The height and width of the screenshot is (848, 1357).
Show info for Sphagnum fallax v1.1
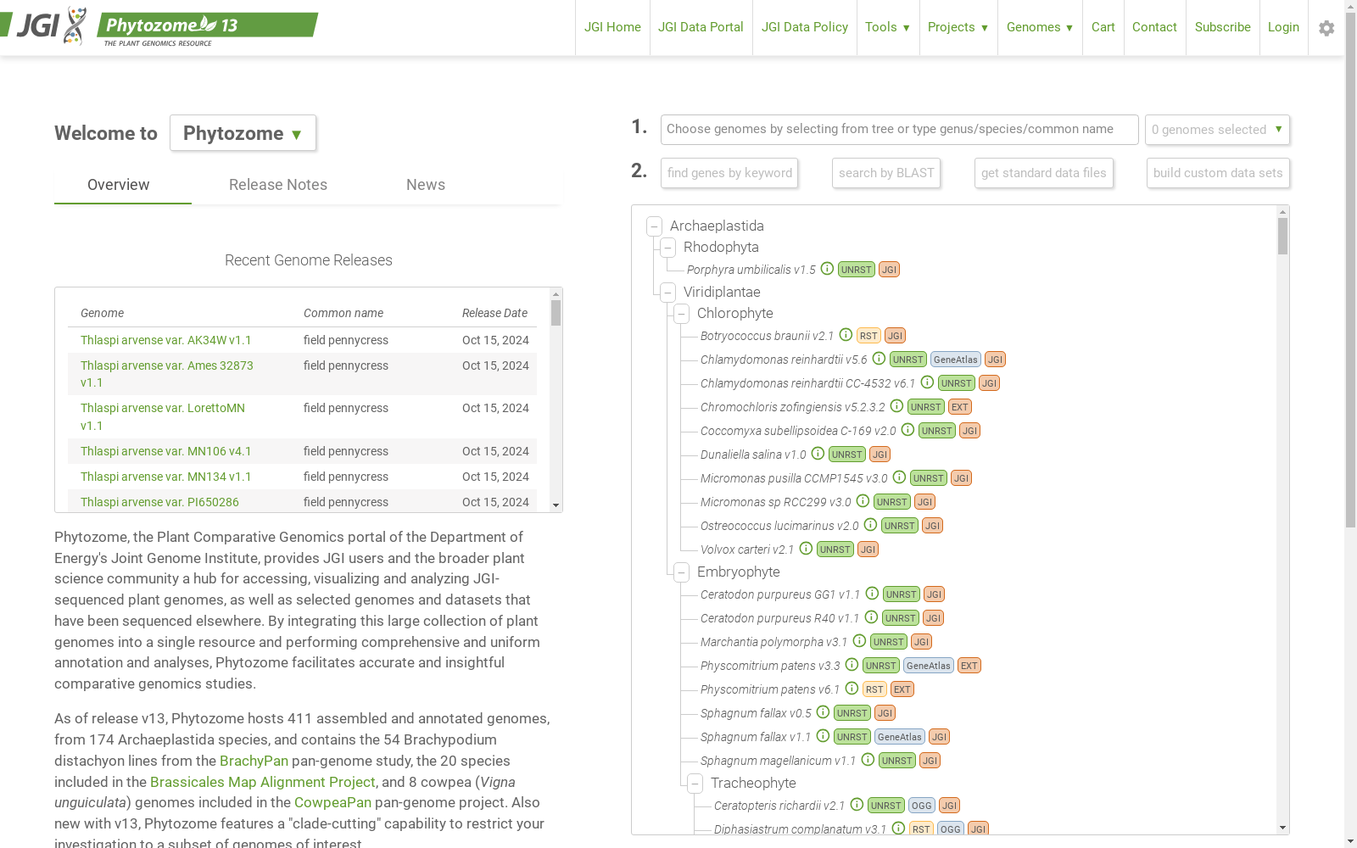823,736
